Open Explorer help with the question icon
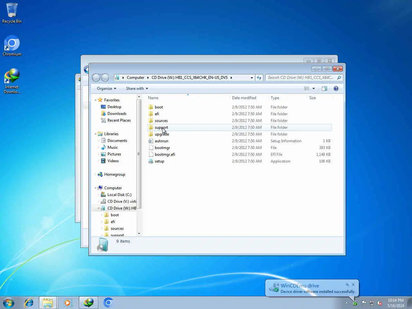 tap(336, 89)
